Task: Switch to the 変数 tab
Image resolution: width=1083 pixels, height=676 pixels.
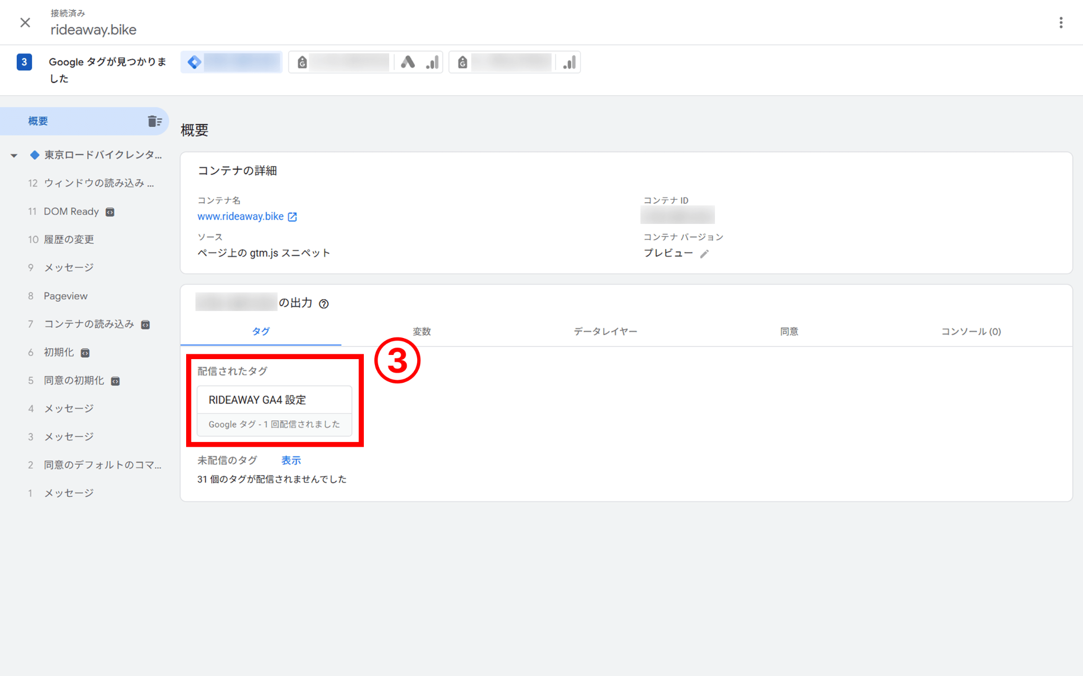Action: (421, 332)
